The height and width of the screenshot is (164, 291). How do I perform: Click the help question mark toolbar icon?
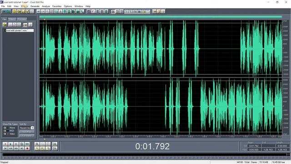(163, 11)
